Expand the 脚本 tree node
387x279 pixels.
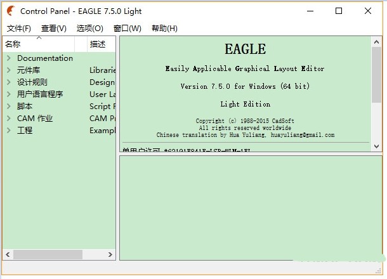(9, 106)
